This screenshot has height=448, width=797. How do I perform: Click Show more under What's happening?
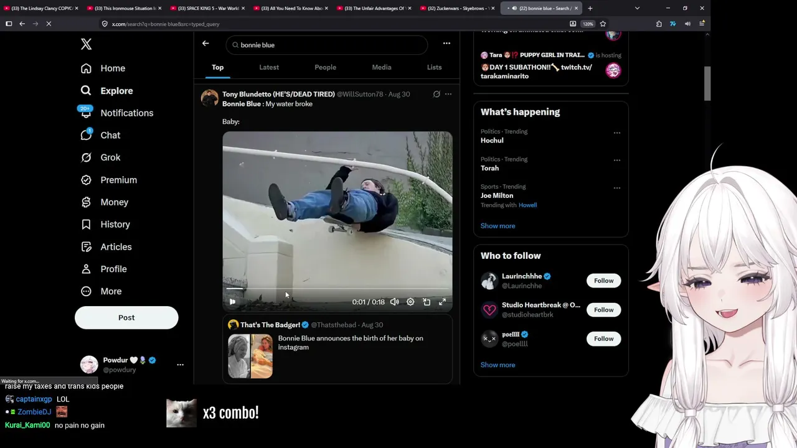click(x=498, y=226)
